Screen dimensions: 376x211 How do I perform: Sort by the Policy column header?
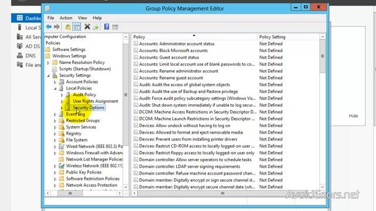coord(194,37)
